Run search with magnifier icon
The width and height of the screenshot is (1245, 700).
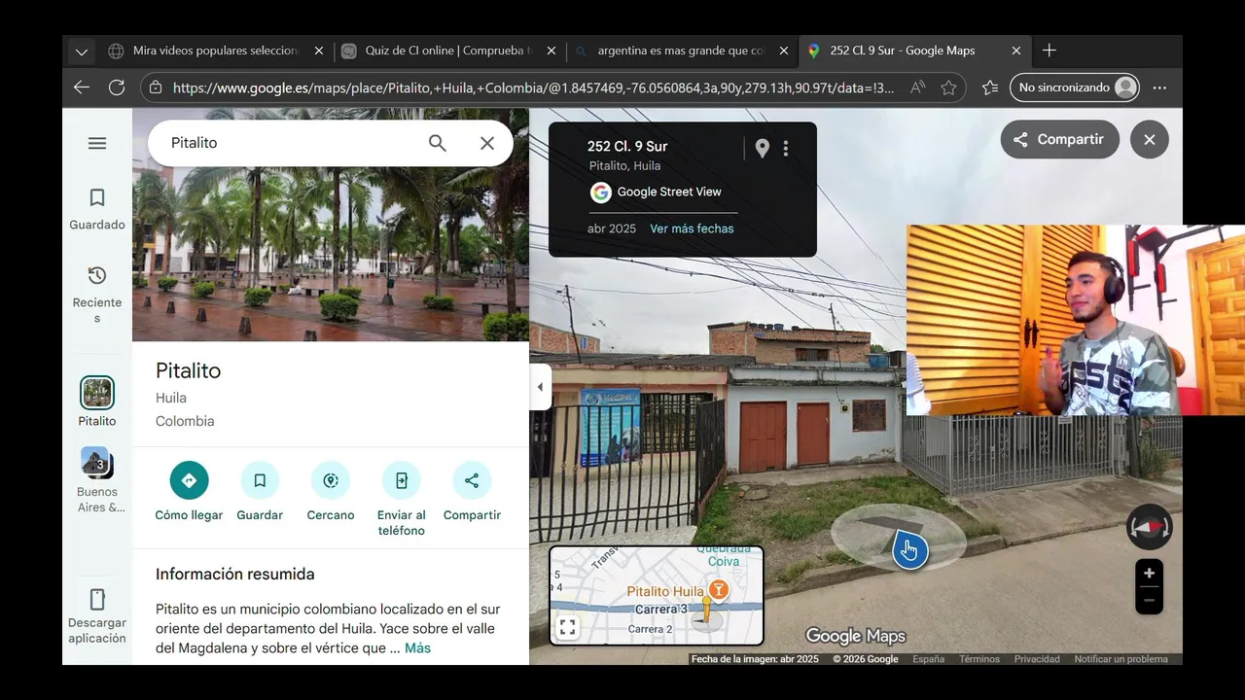click(438, 143)
